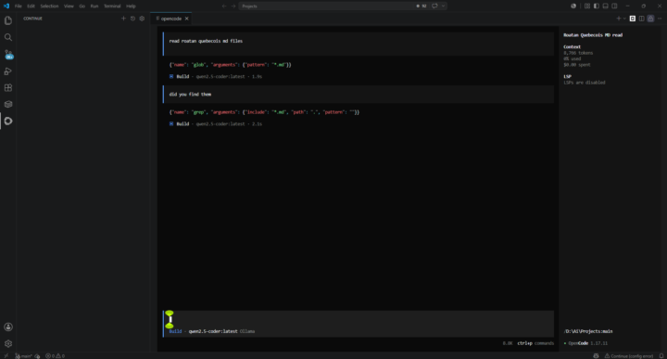The width and height of the screenshot is (667, 359).
Task: Open the Manage gear in activity bar
Action: [x=8, y=343]
